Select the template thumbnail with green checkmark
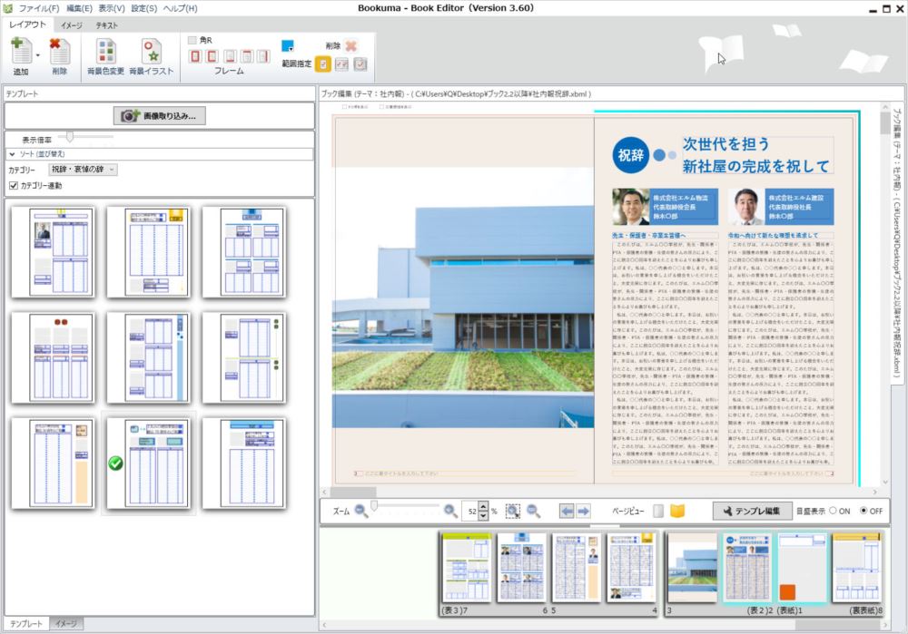This screenshot has height=634, width=908. [151, 462]
